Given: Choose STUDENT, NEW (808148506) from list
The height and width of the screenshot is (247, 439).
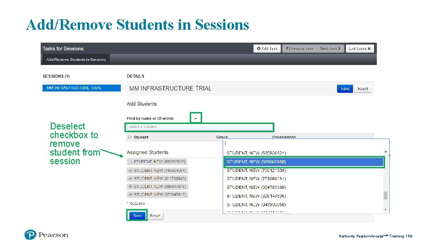Looking at the screenshot, I should pyautogui.click(x=304, y=196).
